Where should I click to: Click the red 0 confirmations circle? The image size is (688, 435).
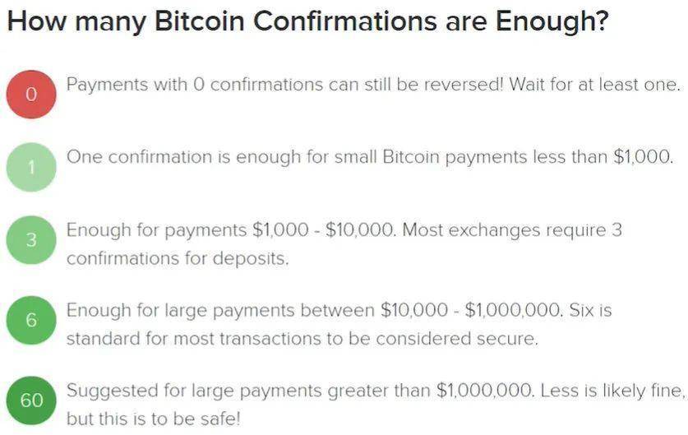(31, 95)
